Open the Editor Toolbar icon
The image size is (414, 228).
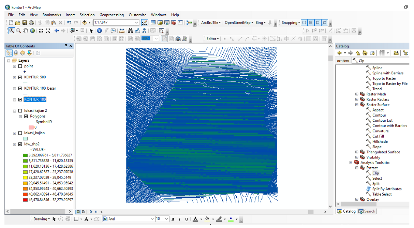click(x=144, y=23)
